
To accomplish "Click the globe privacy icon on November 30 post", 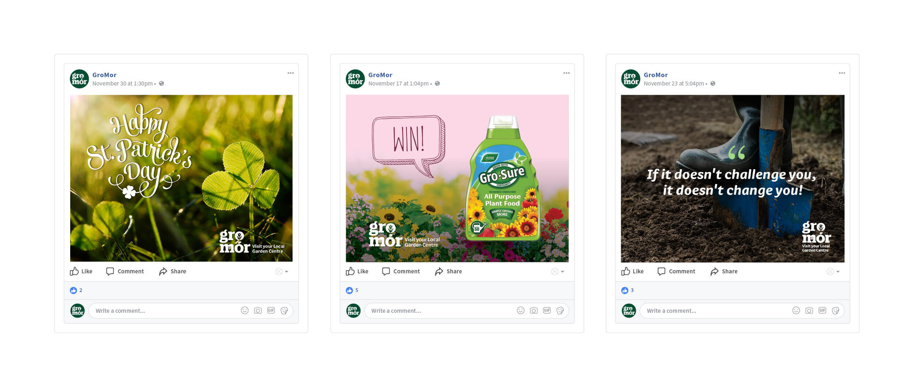I will [x=161, y=83].
